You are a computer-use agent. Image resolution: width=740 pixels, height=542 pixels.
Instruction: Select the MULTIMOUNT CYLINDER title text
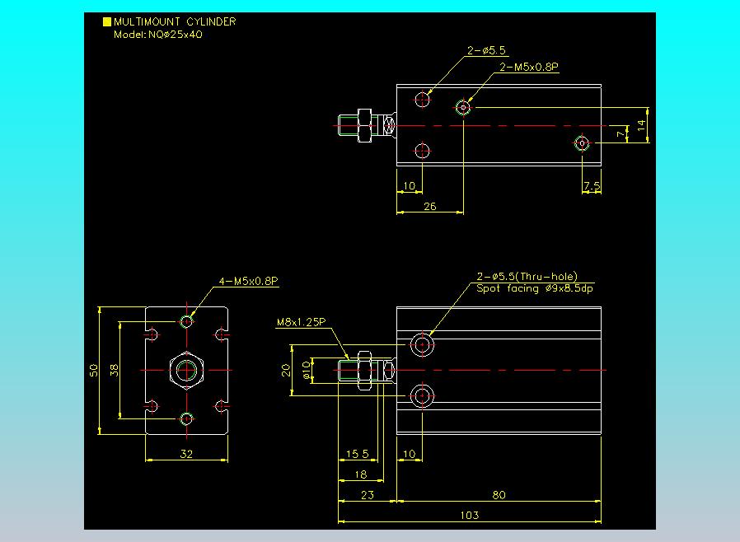point(175,21)
